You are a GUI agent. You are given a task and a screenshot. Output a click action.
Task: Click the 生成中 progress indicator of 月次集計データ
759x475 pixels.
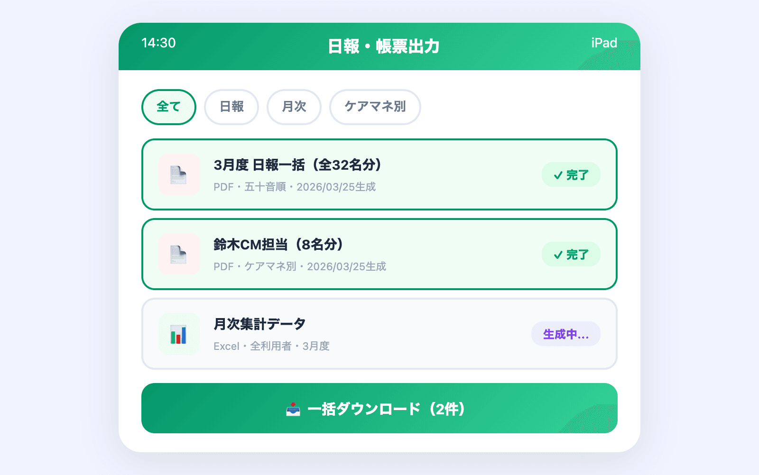566,334
